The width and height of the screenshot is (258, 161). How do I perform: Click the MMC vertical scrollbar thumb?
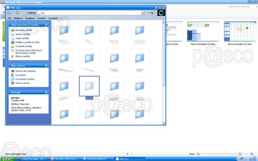(x=164, y=55)
